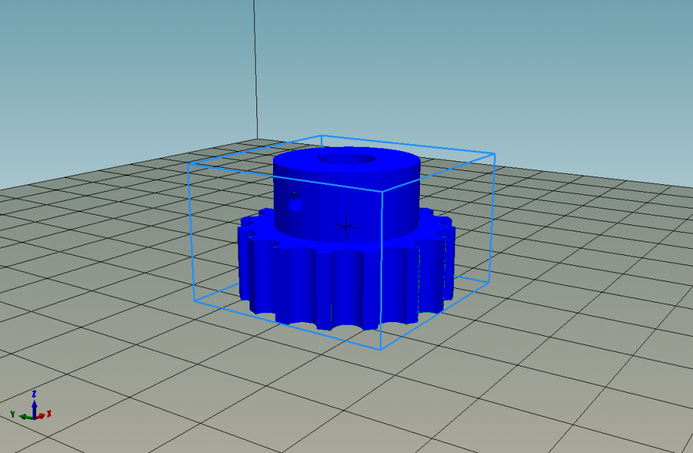The image size is (693, 453).
Task: Click the blue Z axis arrow in gizmo
Action: 34,405
